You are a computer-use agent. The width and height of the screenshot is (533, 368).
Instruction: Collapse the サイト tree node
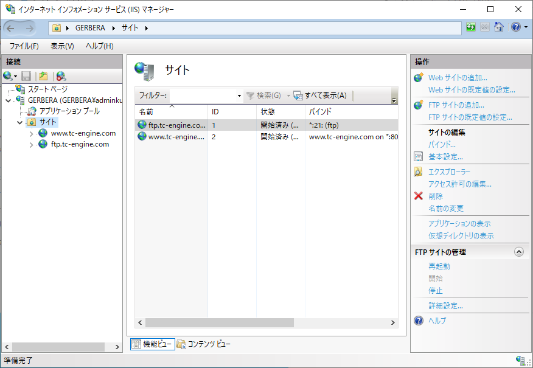(x=19, y=122)
